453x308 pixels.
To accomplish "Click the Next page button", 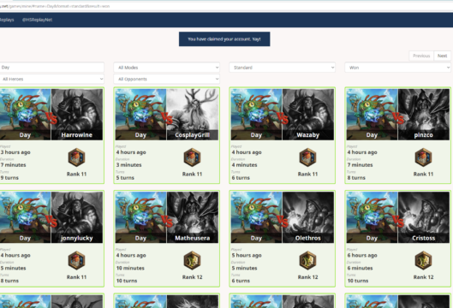I will coord(443,56).
